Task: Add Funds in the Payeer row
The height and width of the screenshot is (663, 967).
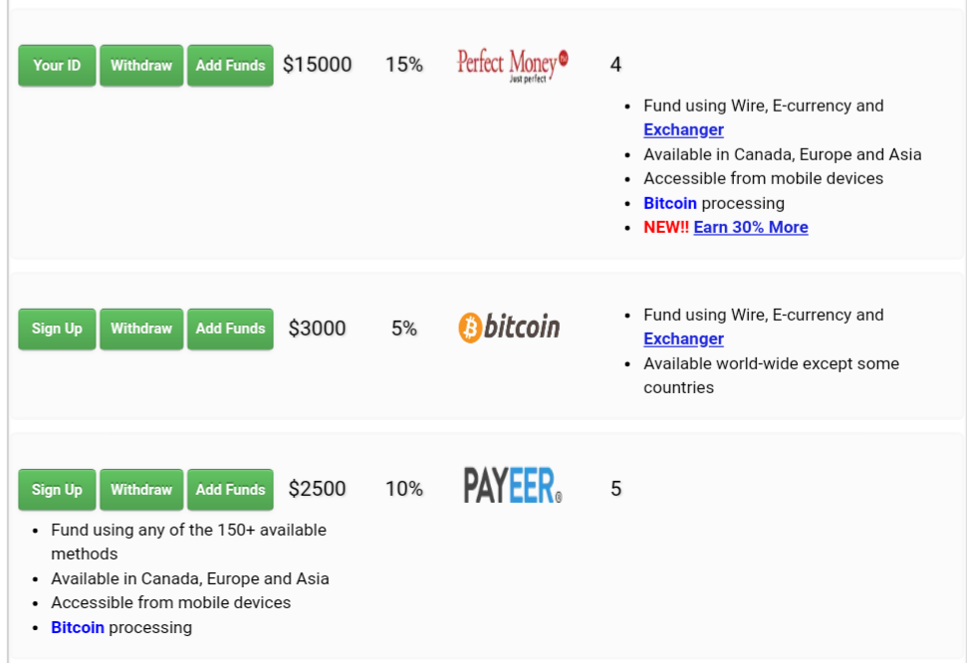Action: pos(230,490)
